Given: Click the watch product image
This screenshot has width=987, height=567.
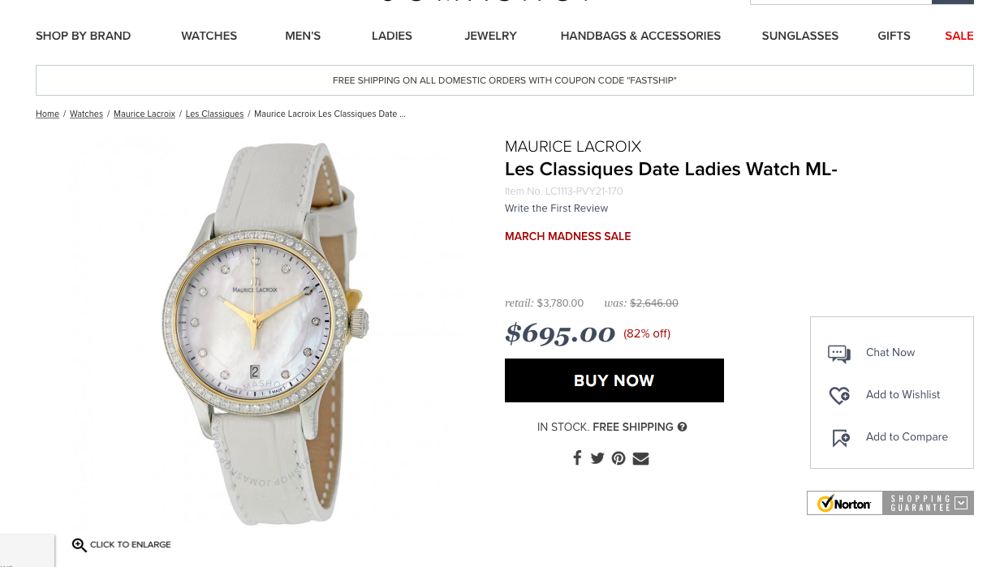Looking at the screenshot, I should 264,333.
